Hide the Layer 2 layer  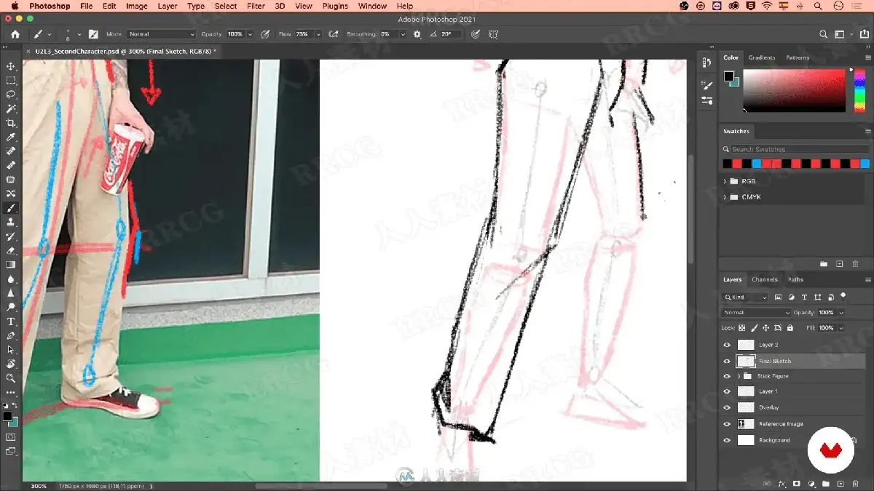727,345
